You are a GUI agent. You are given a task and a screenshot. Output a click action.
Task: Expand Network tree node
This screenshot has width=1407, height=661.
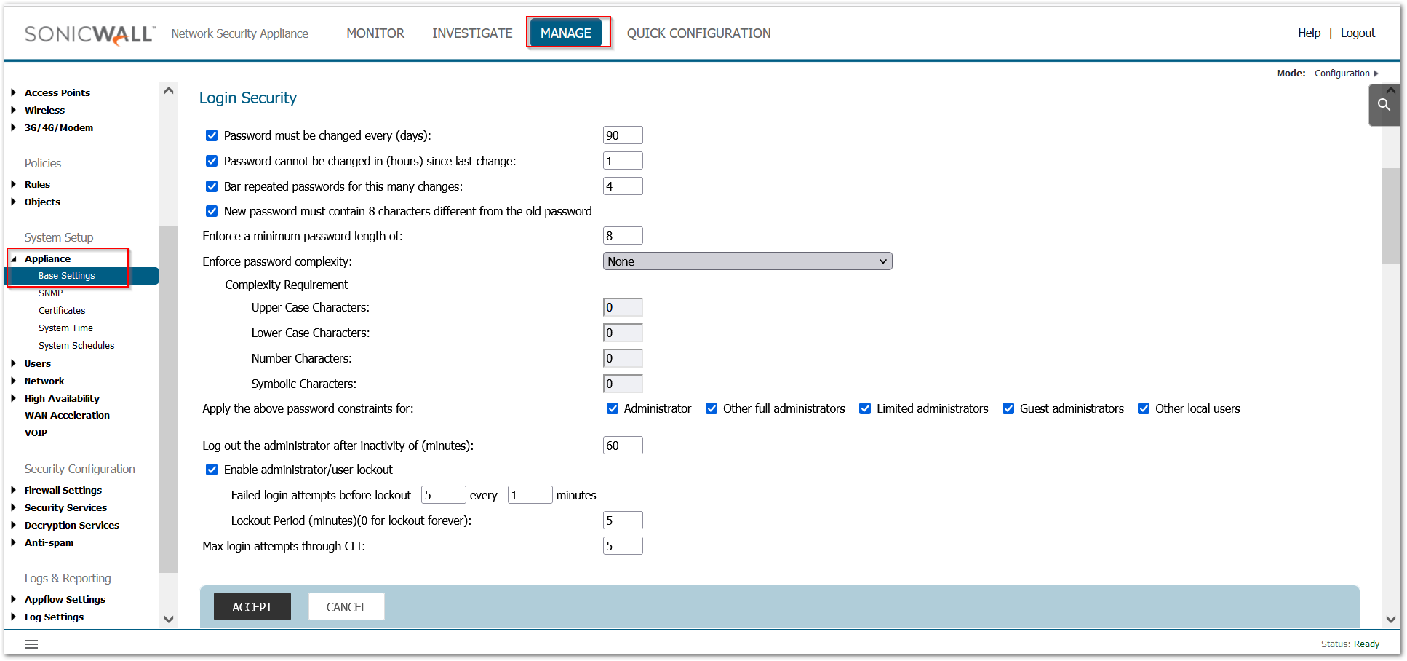tap(14, 381)
